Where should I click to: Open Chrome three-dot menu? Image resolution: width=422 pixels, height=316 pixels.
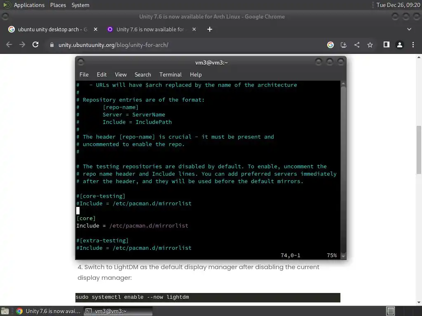click(x=413, y=45)
